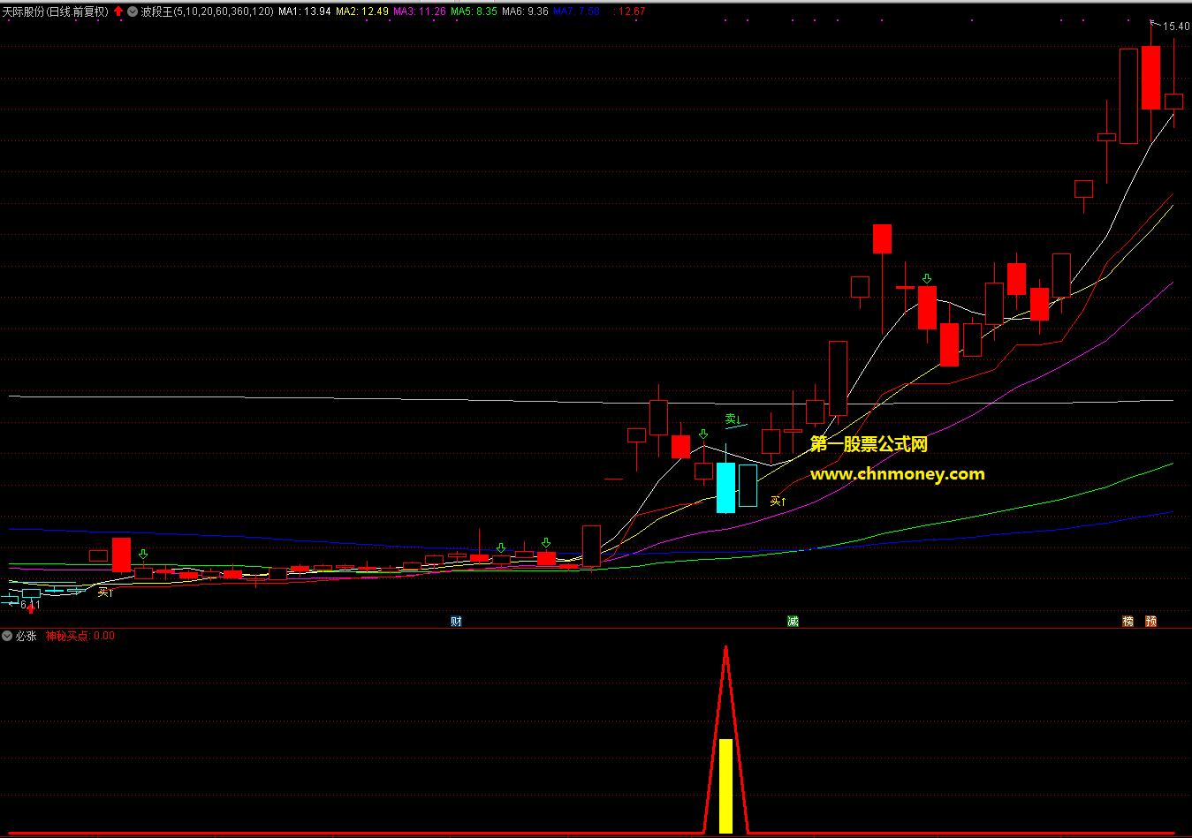Click the 6.11 low price label
The width and height of the screenshot is (1192, 838).
(31, 605)
